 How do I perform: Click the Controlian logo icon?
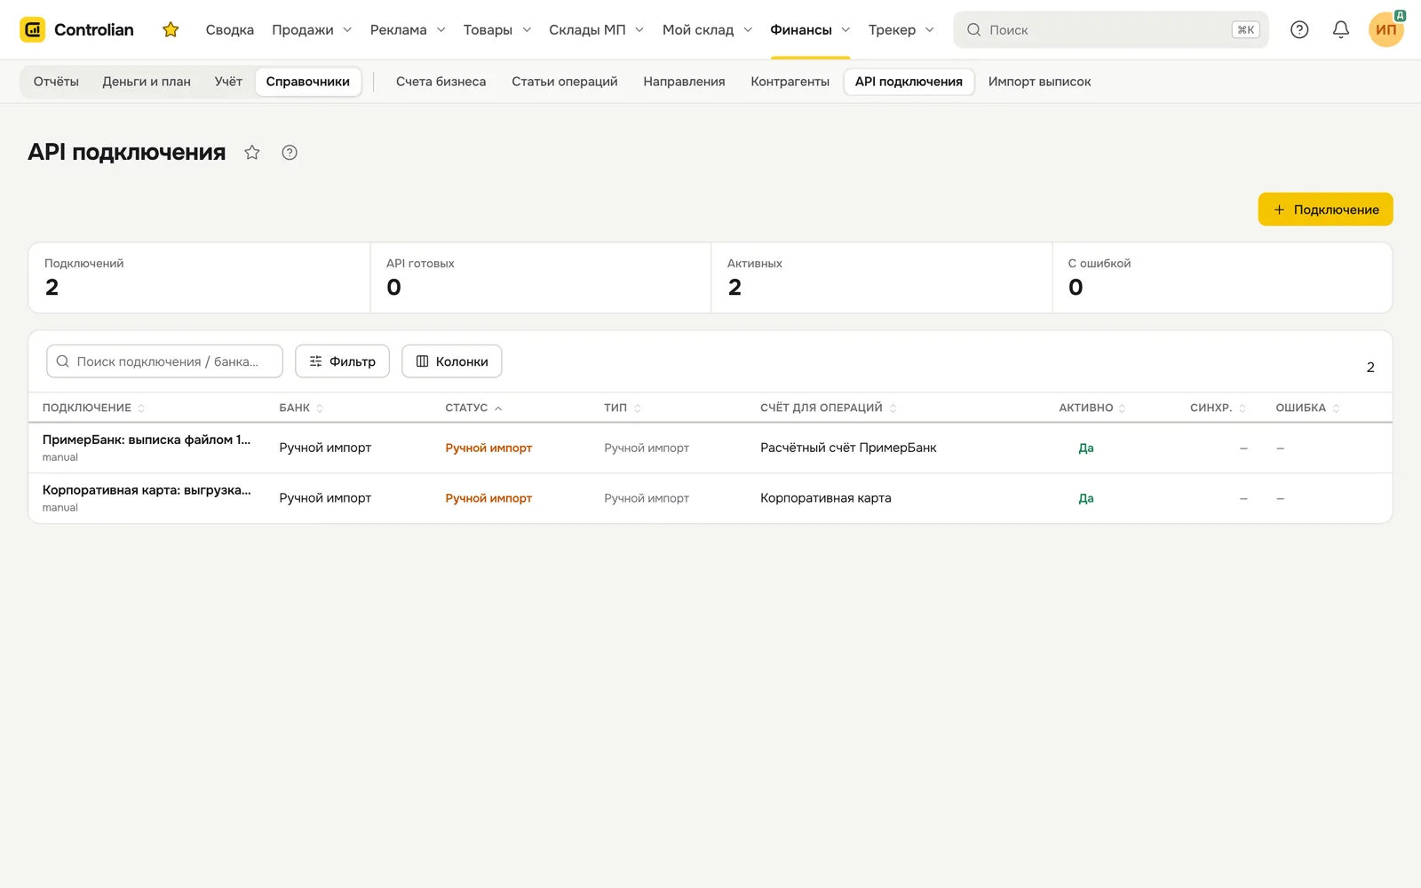(33, 29)
